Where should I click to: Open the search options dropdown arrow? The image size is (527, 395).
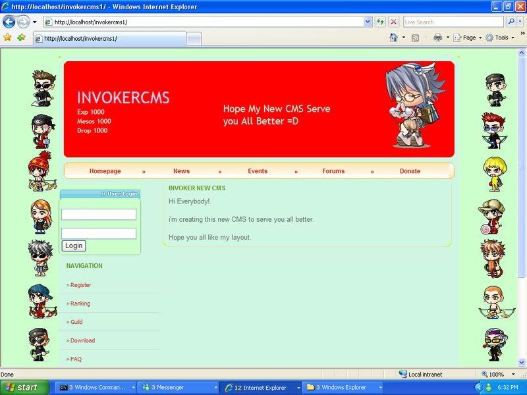pos(520,22)
